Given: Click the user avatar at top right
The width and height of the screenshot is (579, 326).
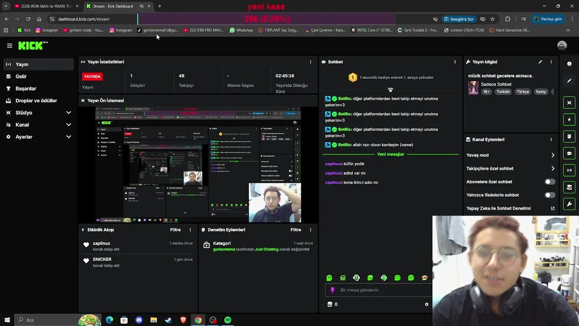Looking at the screenshot, I should tap(562, 45).
